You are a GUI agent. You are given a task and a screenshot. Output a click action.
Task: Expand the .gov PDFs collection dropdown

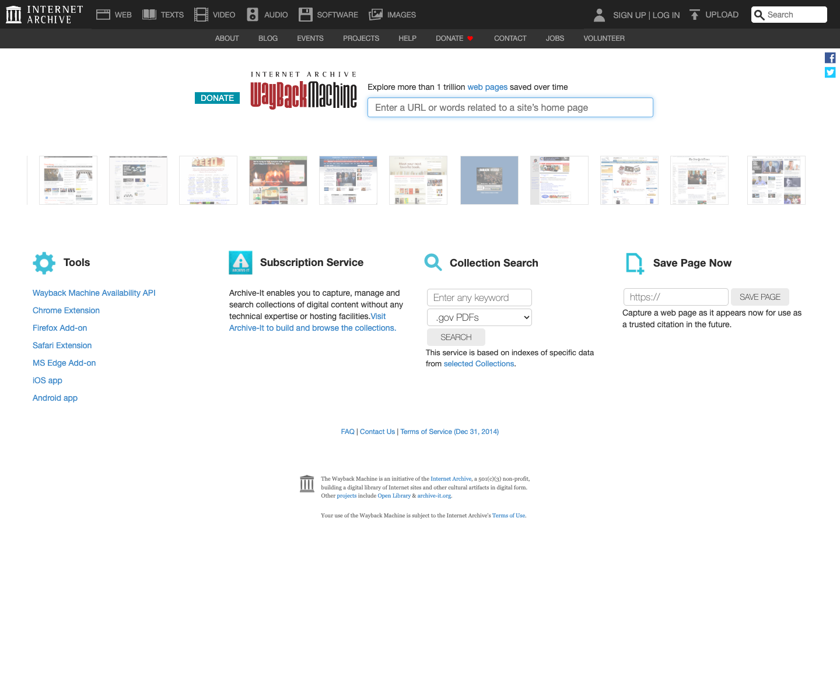click(480, 317)
